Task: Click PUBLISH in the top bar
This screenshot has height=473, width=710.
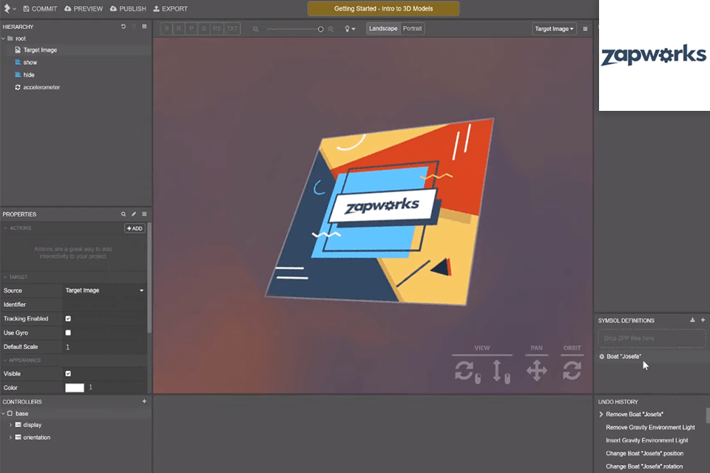Action: [x=128, y=9]
